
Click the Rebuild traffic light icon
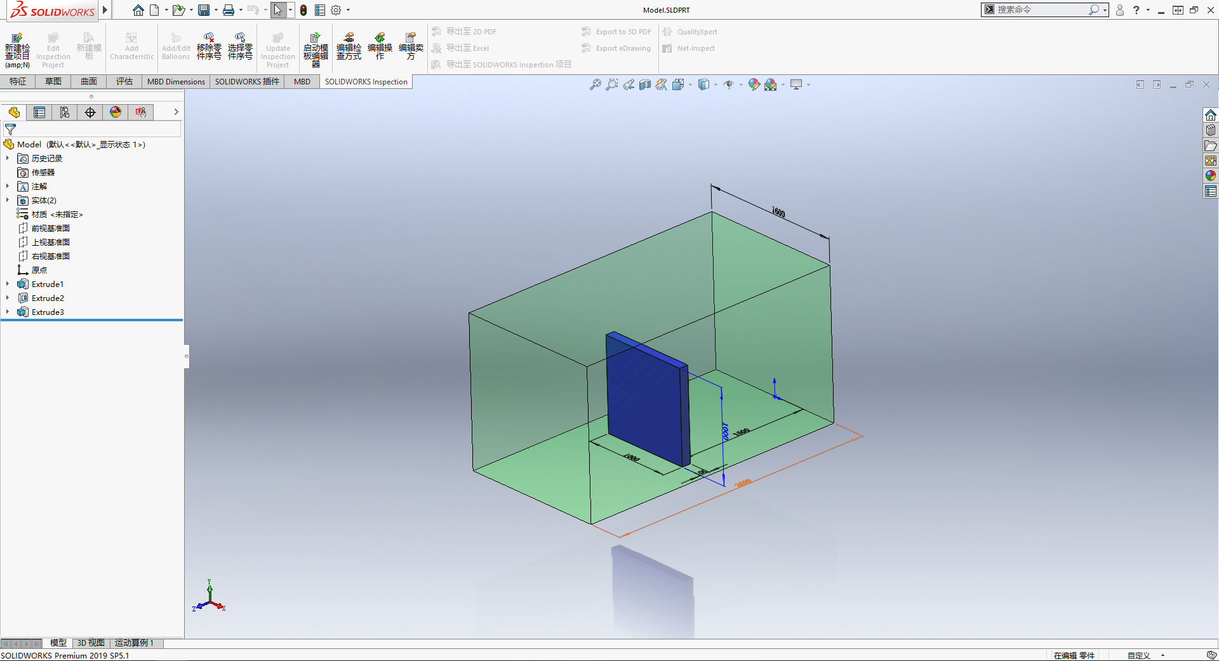point(303,10)
